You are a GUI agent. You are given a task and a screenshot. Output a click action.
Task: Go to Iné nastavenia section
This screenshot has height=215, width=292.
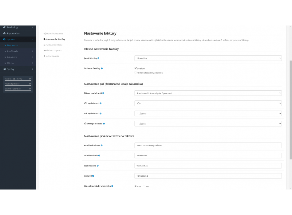pyautogui.click(x=51, y=56)
